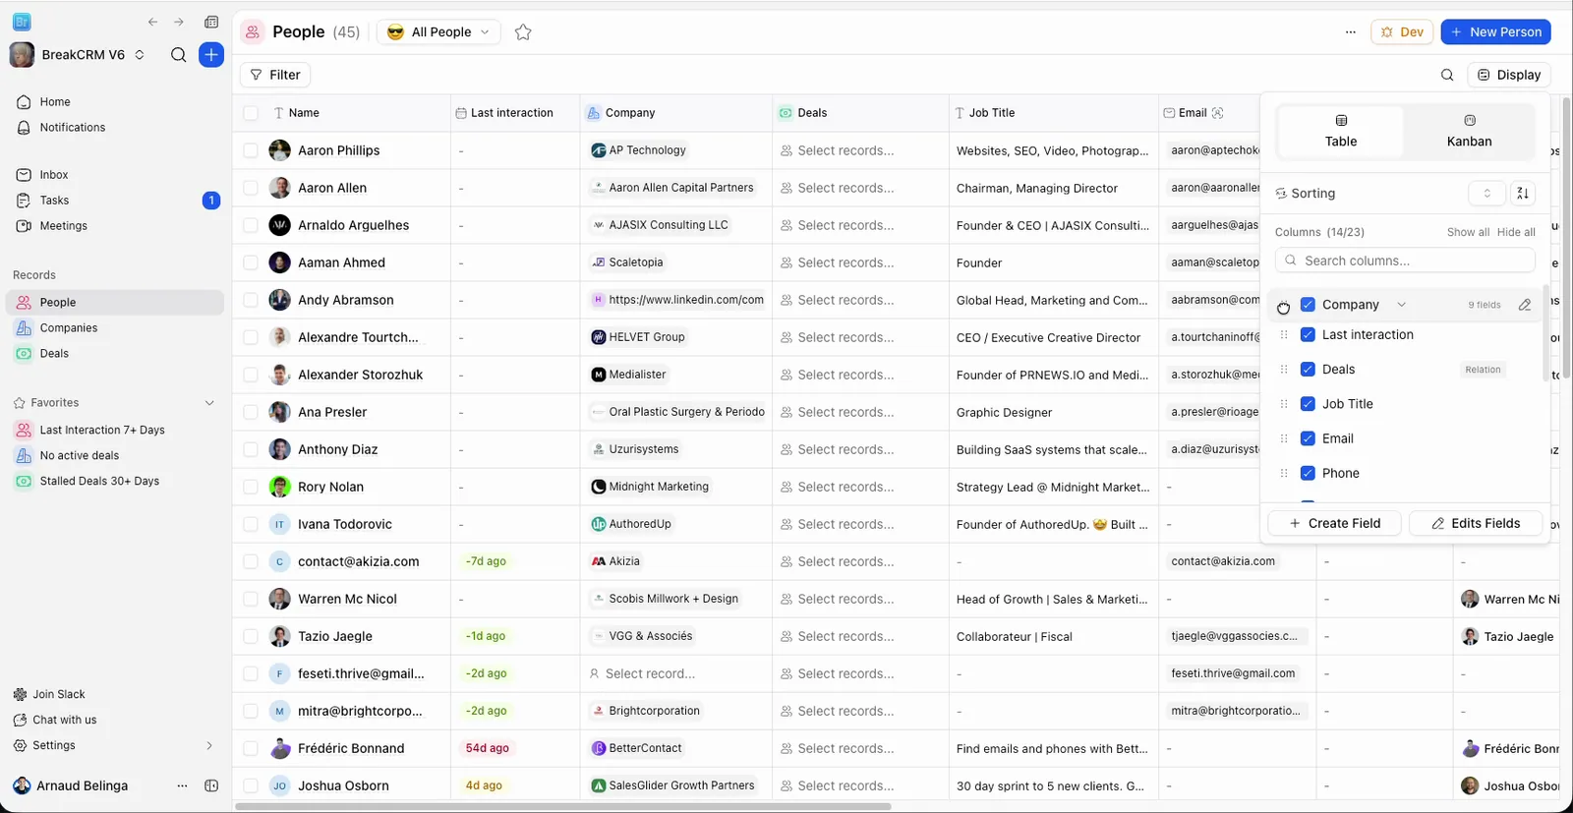Switch to Kanban view tab
The height and width of the screenshot is (813, 1573).
(x=1469, y=132)
